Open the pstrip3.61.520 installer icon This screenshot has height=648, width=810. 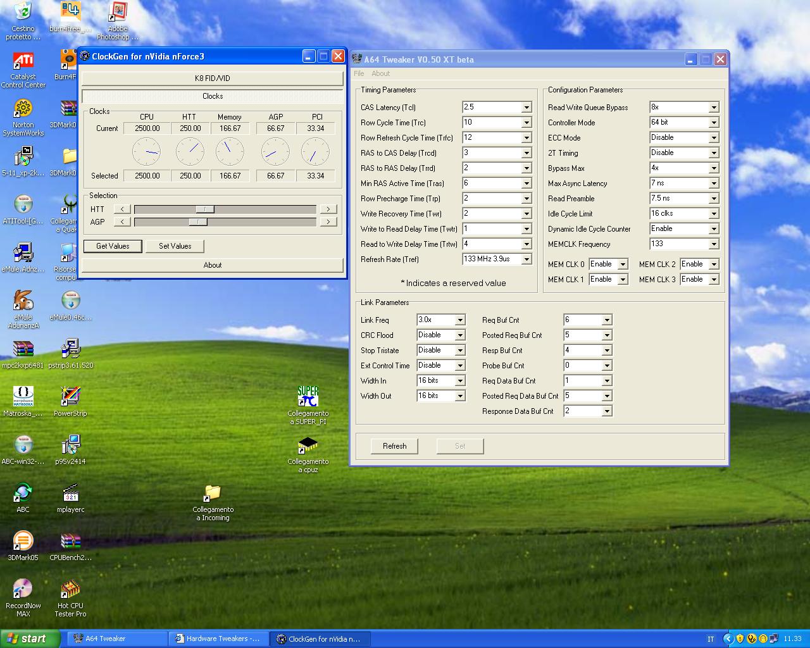pos(70,349)
